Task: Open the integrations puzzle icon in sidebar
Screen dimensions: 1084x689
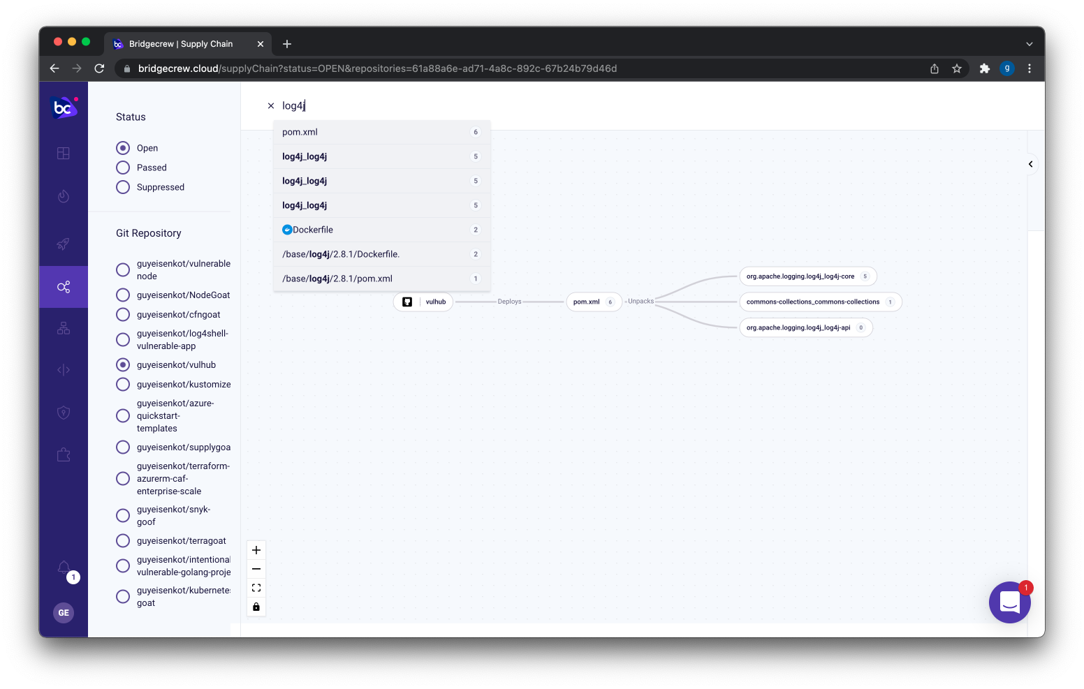Action: click(64, 455)
